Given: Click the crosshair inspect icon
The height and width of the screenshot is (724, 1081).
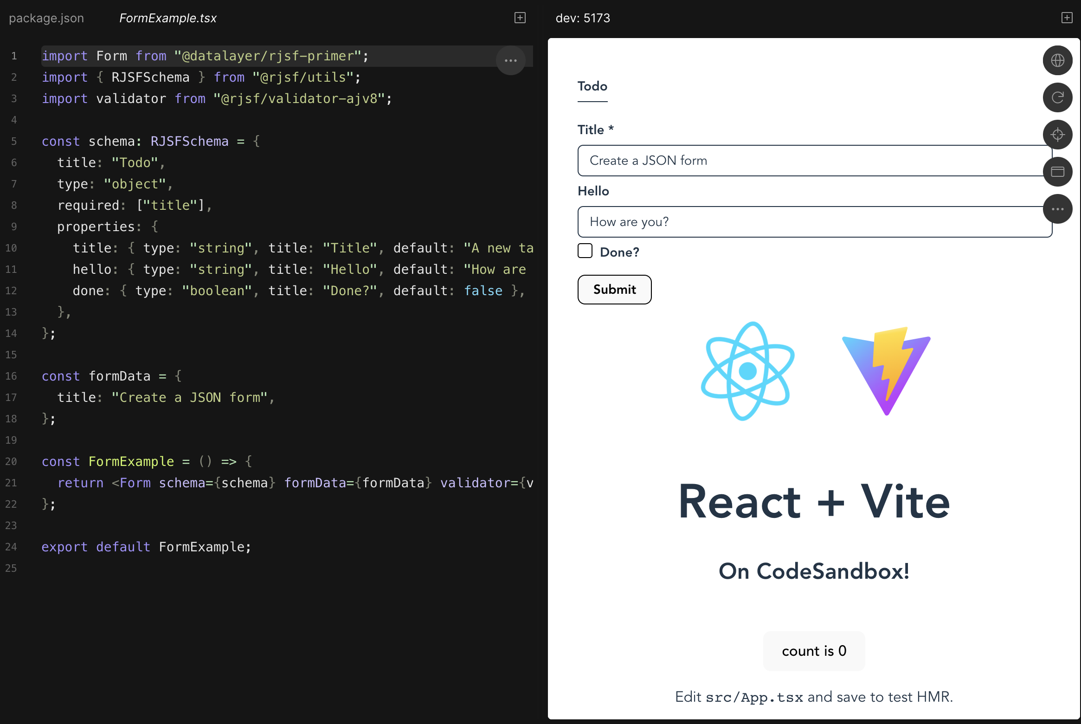Looking at the screenshot, I should click(x=1057, y=135).
